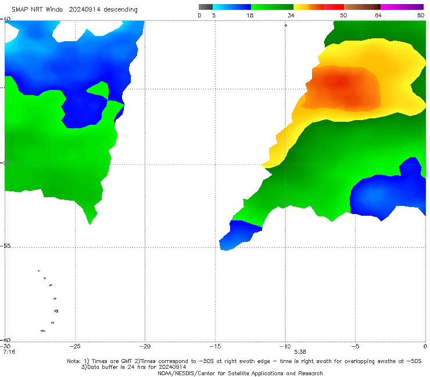Click the color bar label '34'
The width and height of the screenshot is (430, 377).
pyautogui.click(x=291, y=15)
